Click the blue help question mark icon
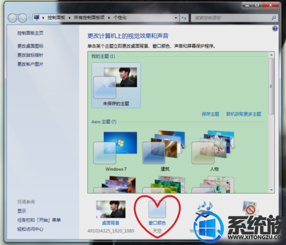Screen dimensions: 286x245 click(x=275, y=28)
